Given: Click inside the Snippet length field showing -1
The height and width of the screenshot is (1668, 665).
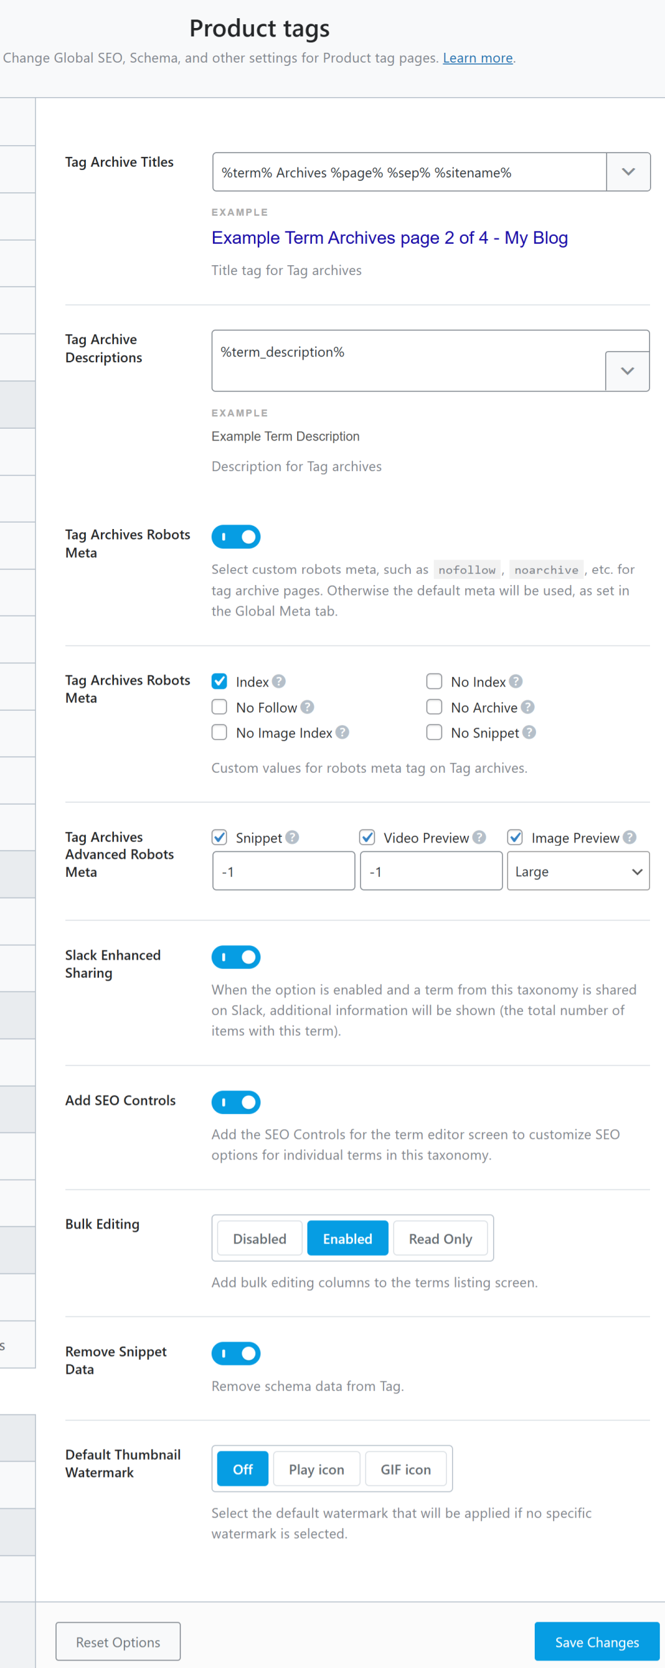Looking at the screenshot, I should (x=283, y=870).
